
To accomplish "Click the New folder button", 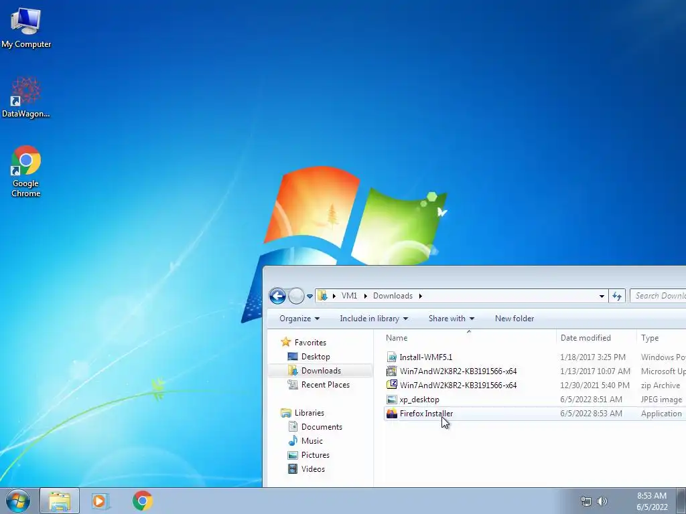I will [514, 319].
